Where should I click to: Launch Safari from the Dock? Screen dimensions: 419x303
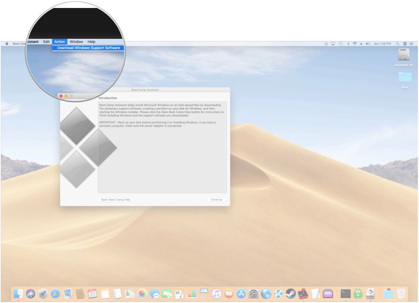[x=55, y=294]
